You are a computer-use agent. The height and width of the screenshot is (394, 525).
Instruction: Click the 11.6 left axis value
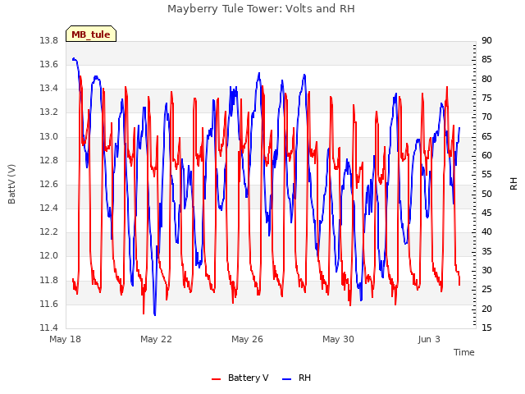pos(49,304)
